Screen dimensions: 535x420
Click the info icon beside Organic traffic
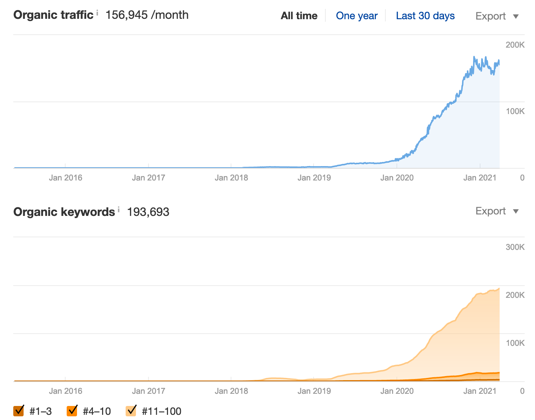pyautogui.click(x=97, y=13)
